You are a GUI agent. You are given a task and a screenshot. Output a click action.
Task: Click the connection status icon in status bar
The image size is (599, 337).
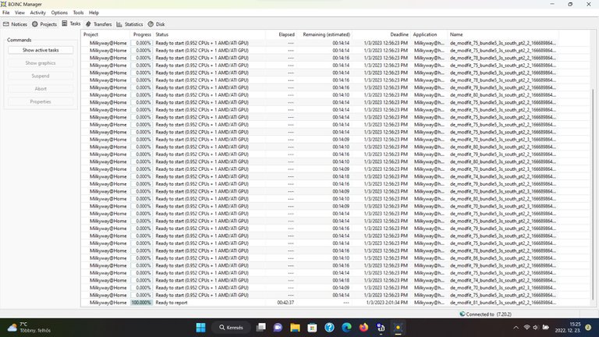coord(463,314)
